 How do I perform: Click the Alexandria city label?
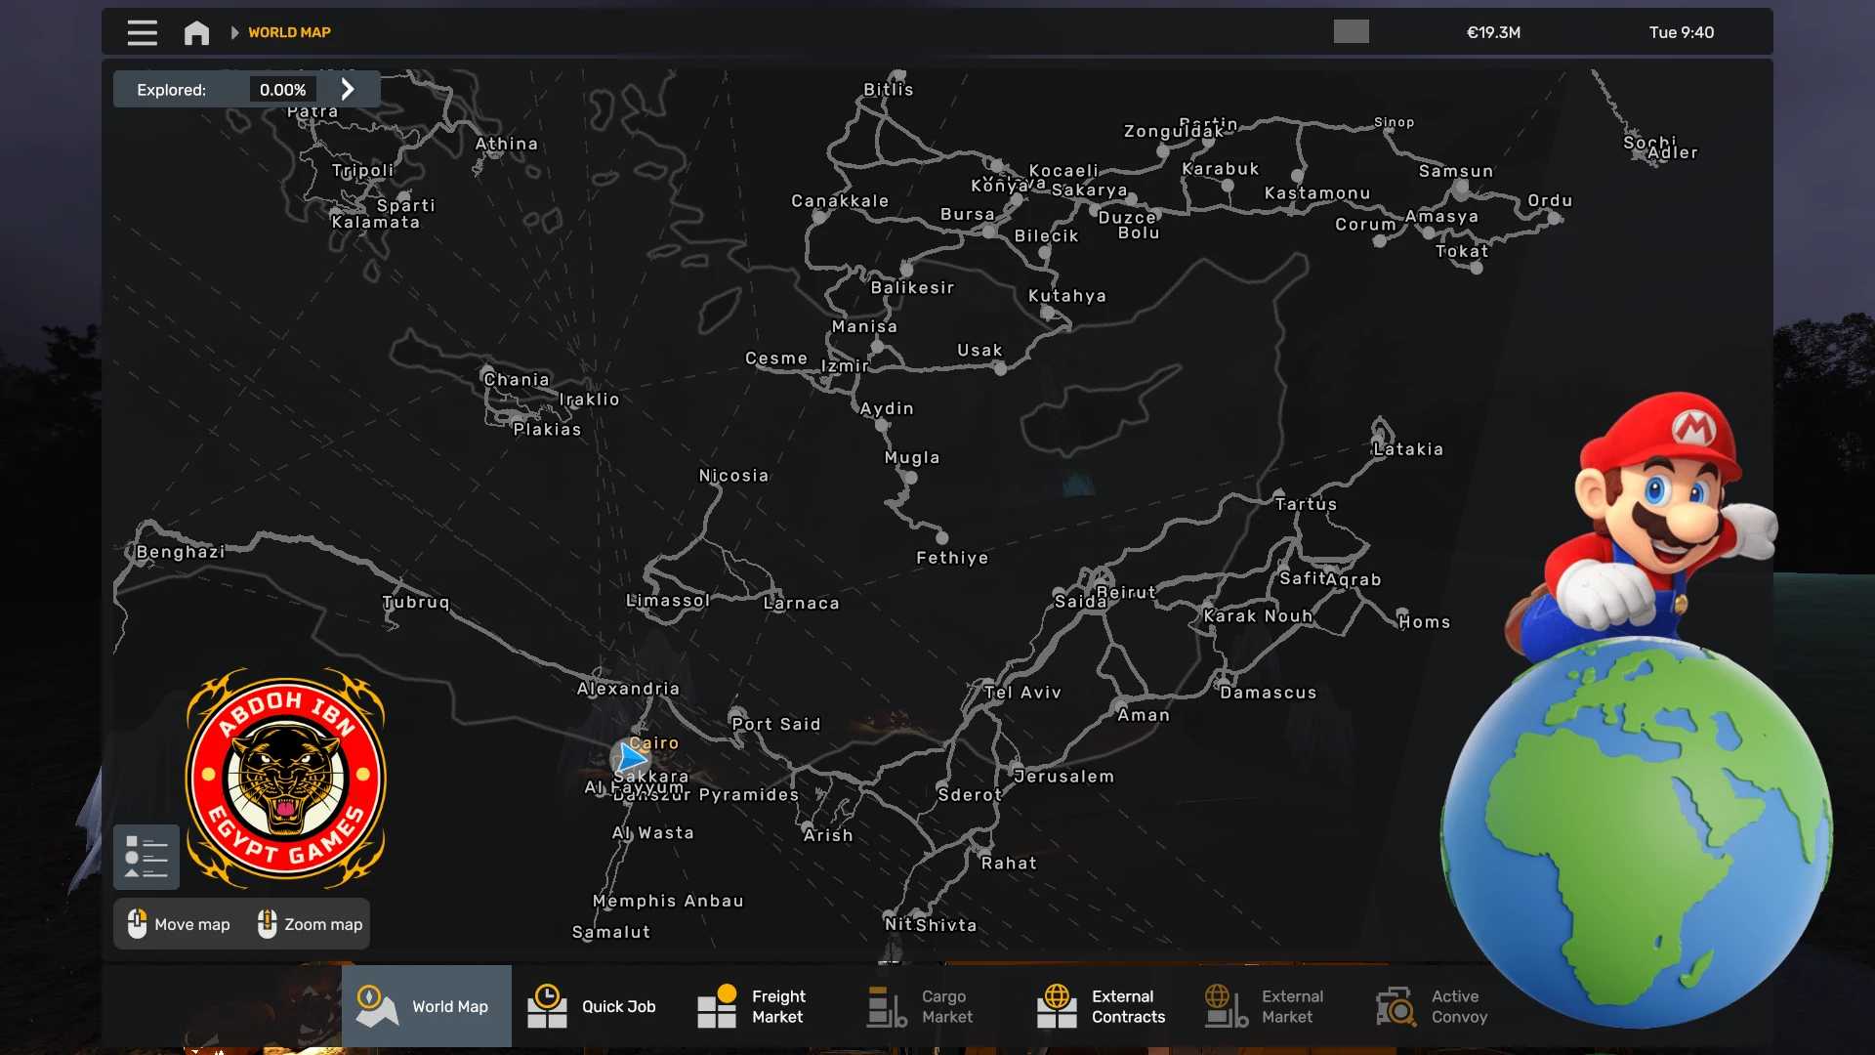628,689
